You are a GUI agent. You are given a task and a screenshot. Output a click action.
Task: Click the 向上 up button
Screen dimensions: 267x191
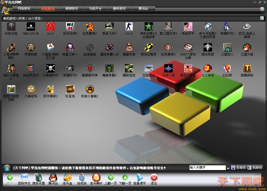[10, 180]
